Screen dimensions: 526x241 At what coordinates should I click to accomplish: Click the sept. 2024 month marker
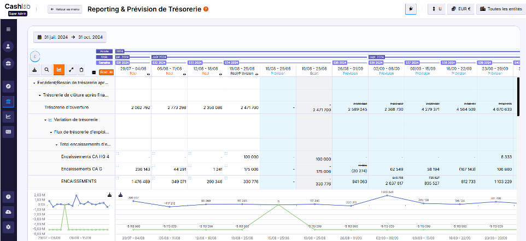[x=377, y=57]
